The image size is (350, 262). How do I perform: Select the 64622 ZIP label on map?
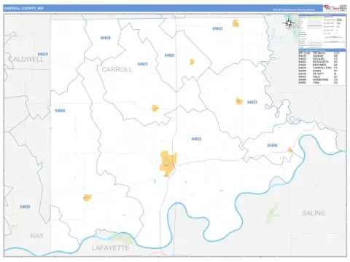pos(142,64)
